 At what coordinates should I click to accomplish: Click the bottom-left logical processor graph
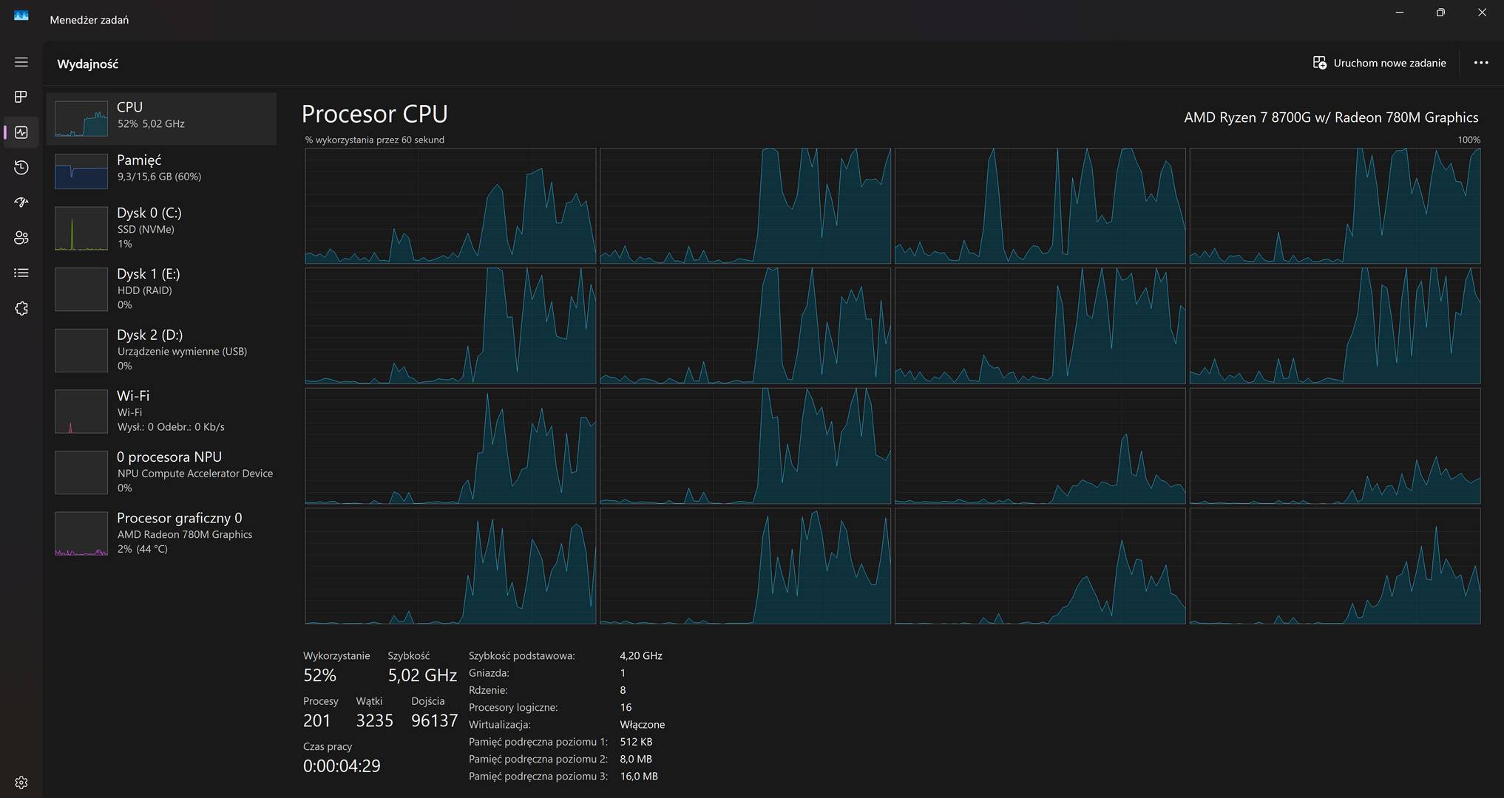(450, 566)
